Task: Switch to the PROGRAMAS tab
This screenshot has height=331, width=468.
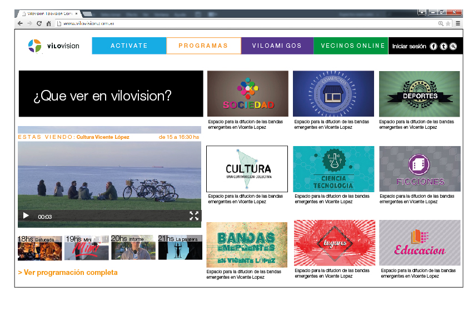Action: 203,46
